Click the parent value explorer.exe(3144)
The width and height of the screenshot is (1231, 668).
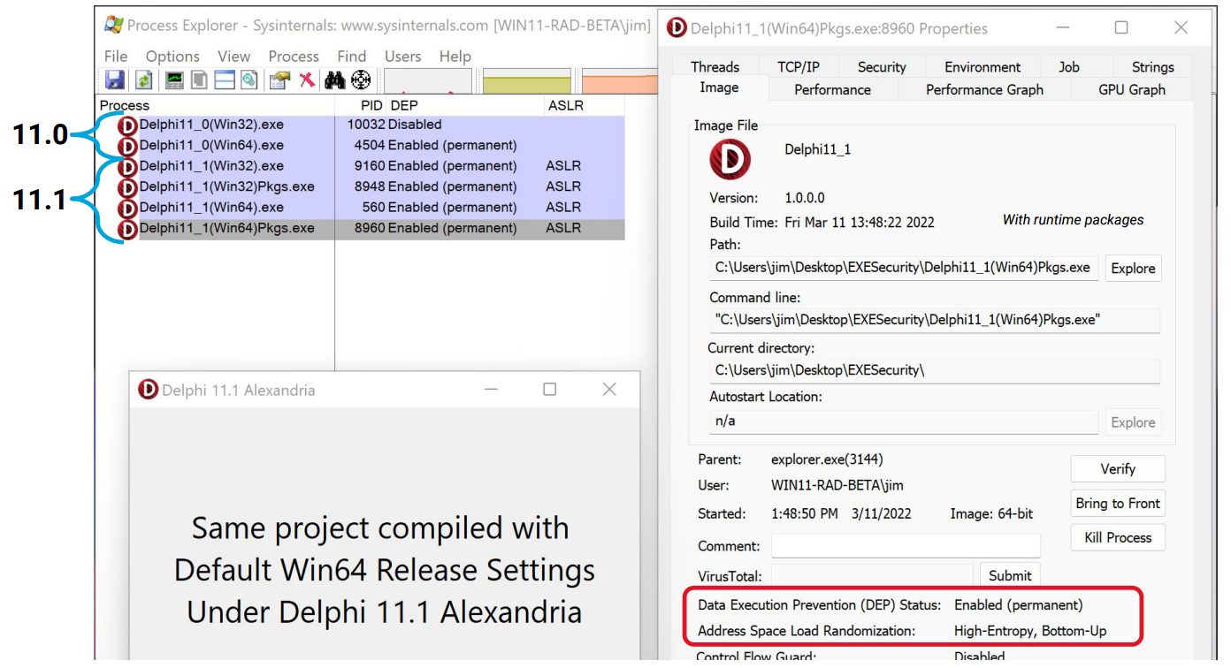coord(827,459)
